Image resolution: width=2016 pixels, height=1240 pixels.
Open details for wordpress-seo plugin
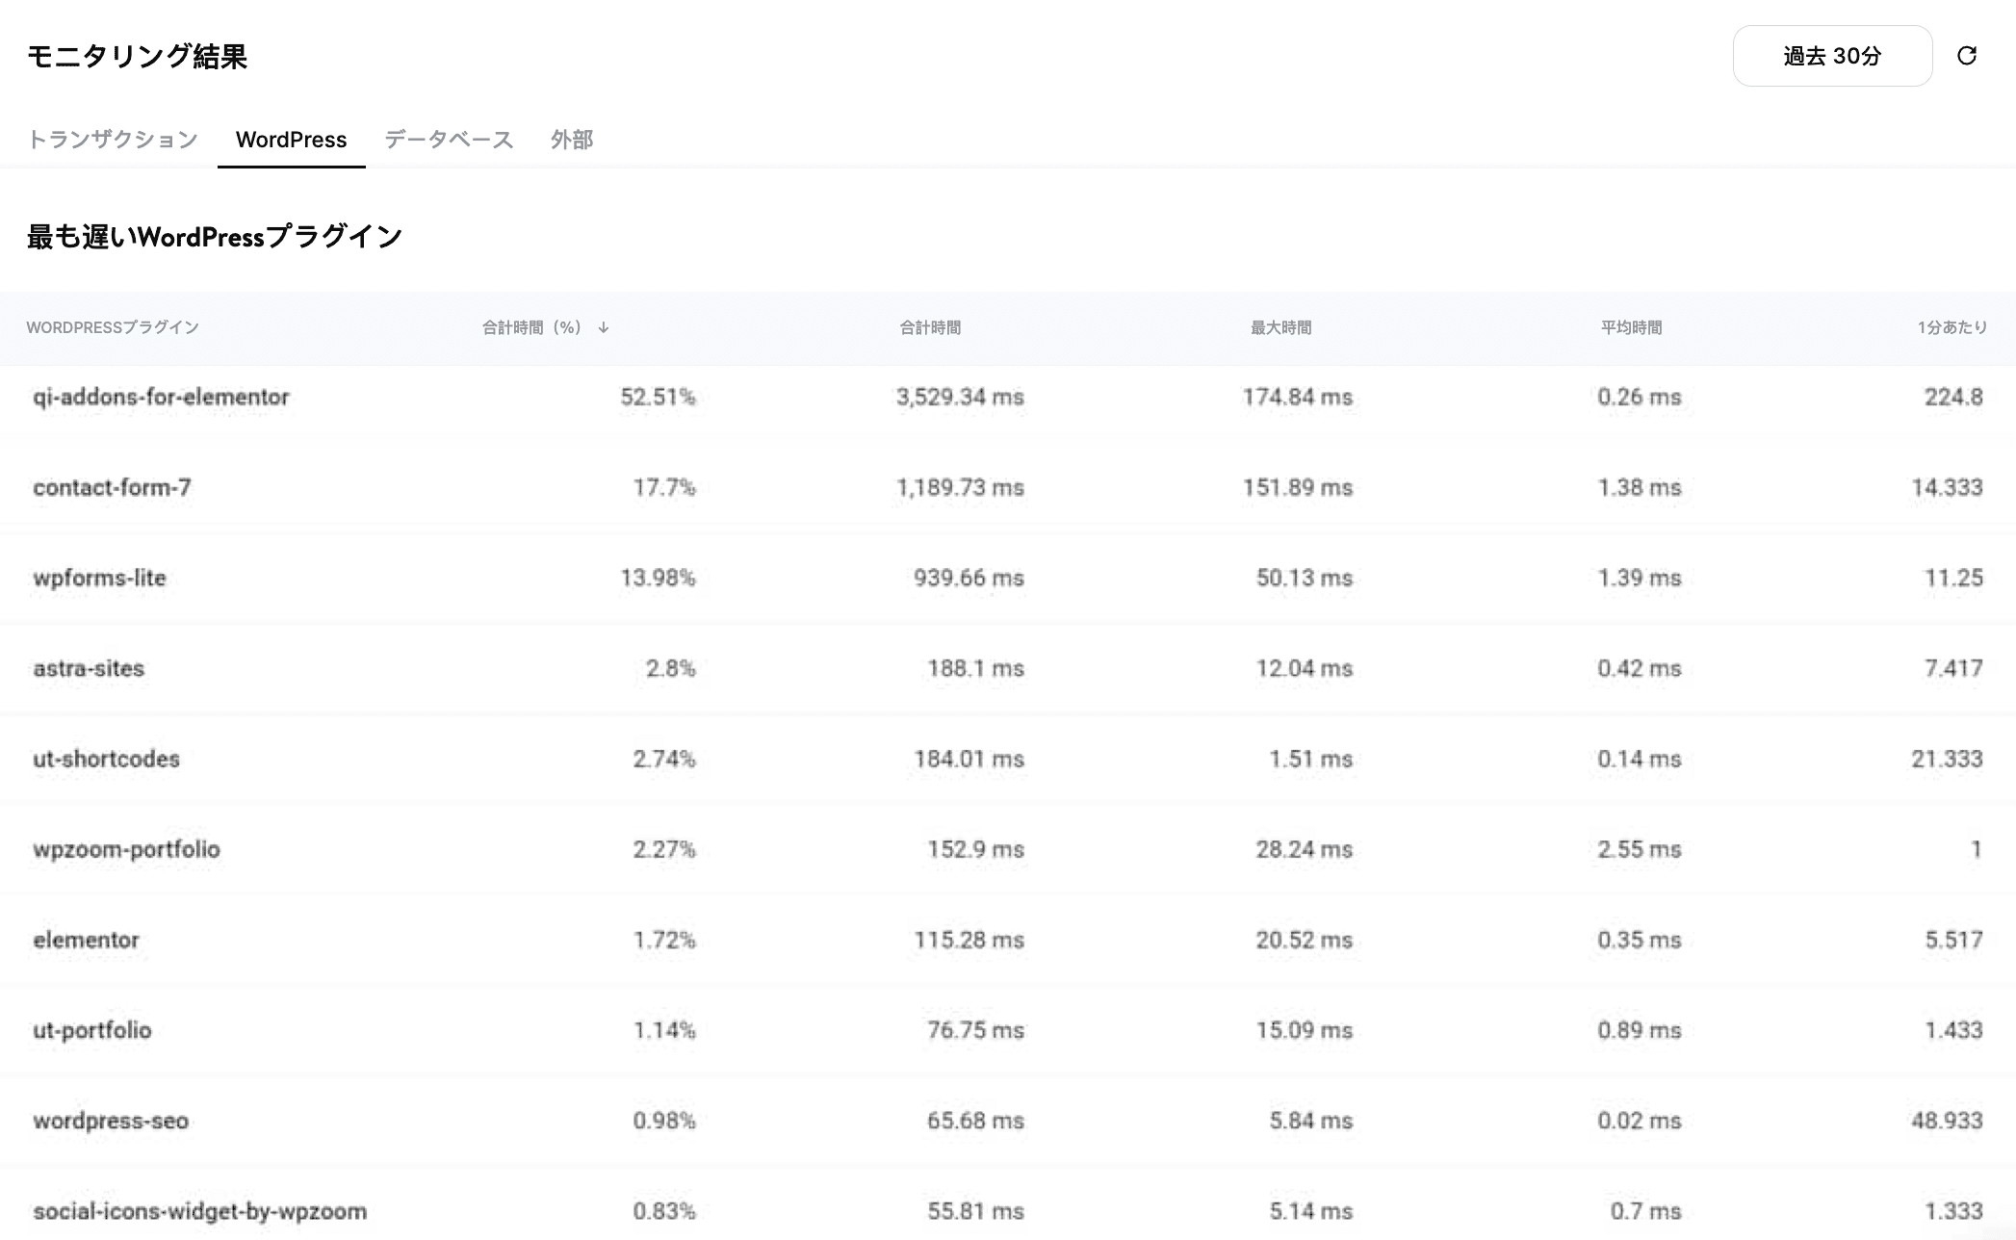coord(112,1121)
